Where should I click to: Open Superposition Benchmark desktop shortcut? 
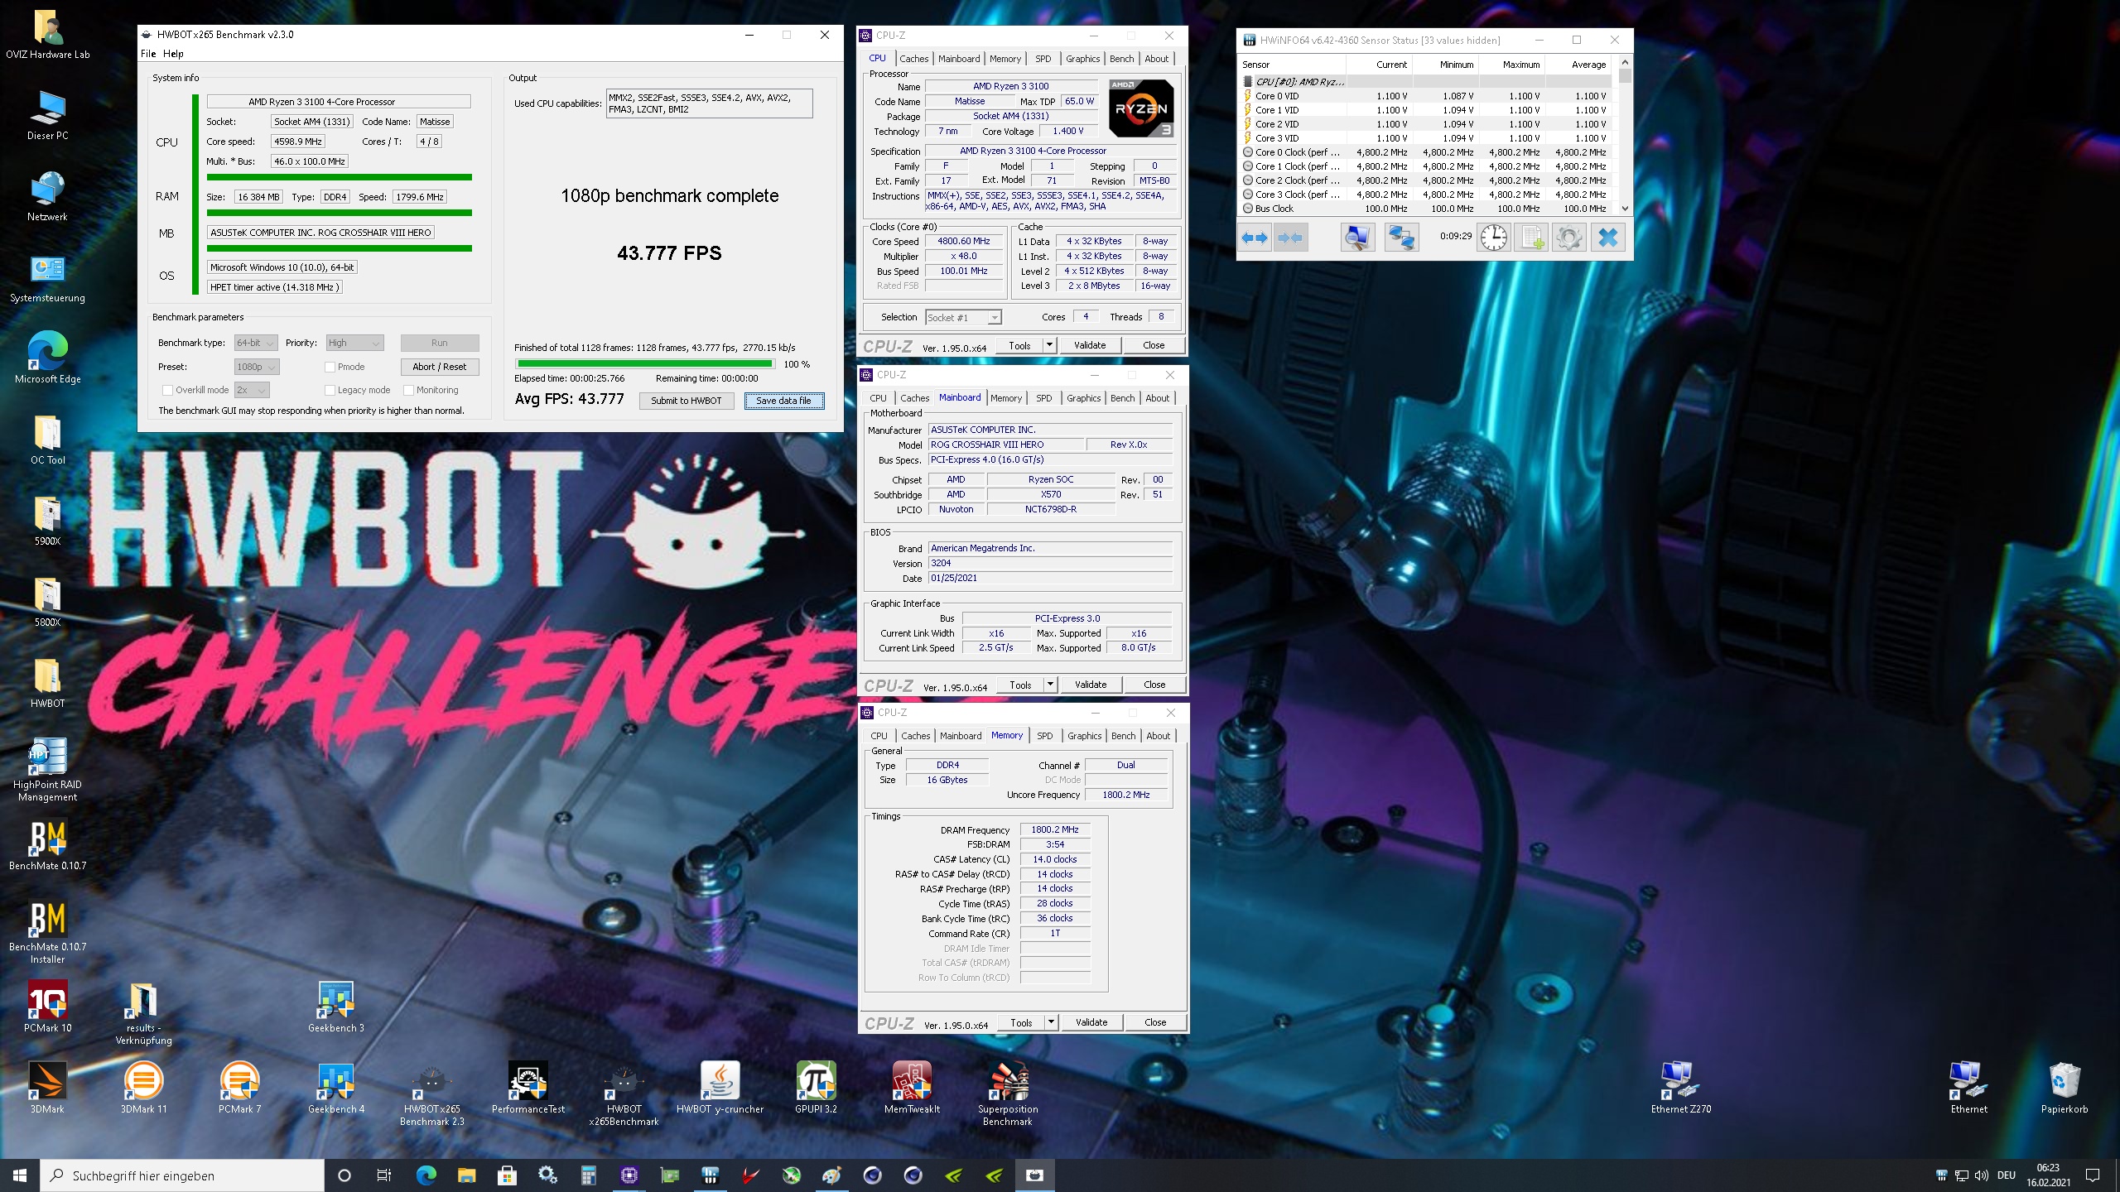1008,1094
